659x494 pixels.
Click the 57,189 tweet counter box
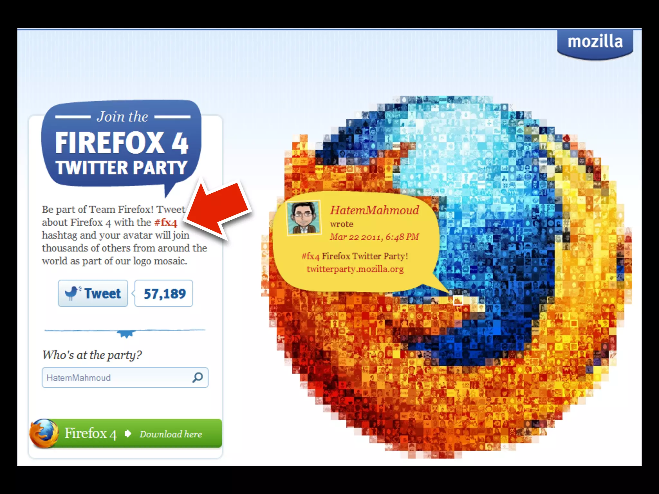[x=164, y=293]
